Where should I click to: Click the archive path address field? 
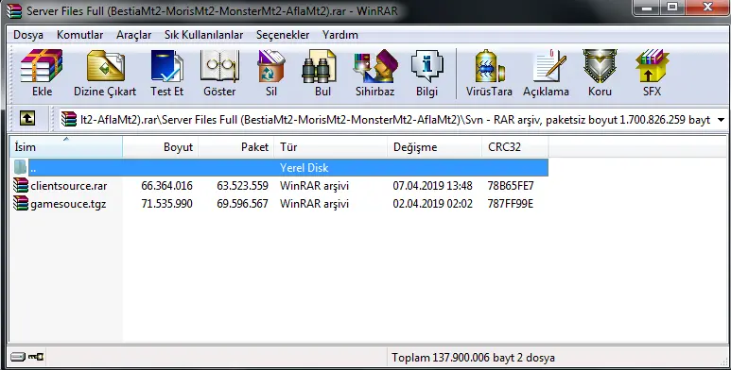(x=395, y=120)
